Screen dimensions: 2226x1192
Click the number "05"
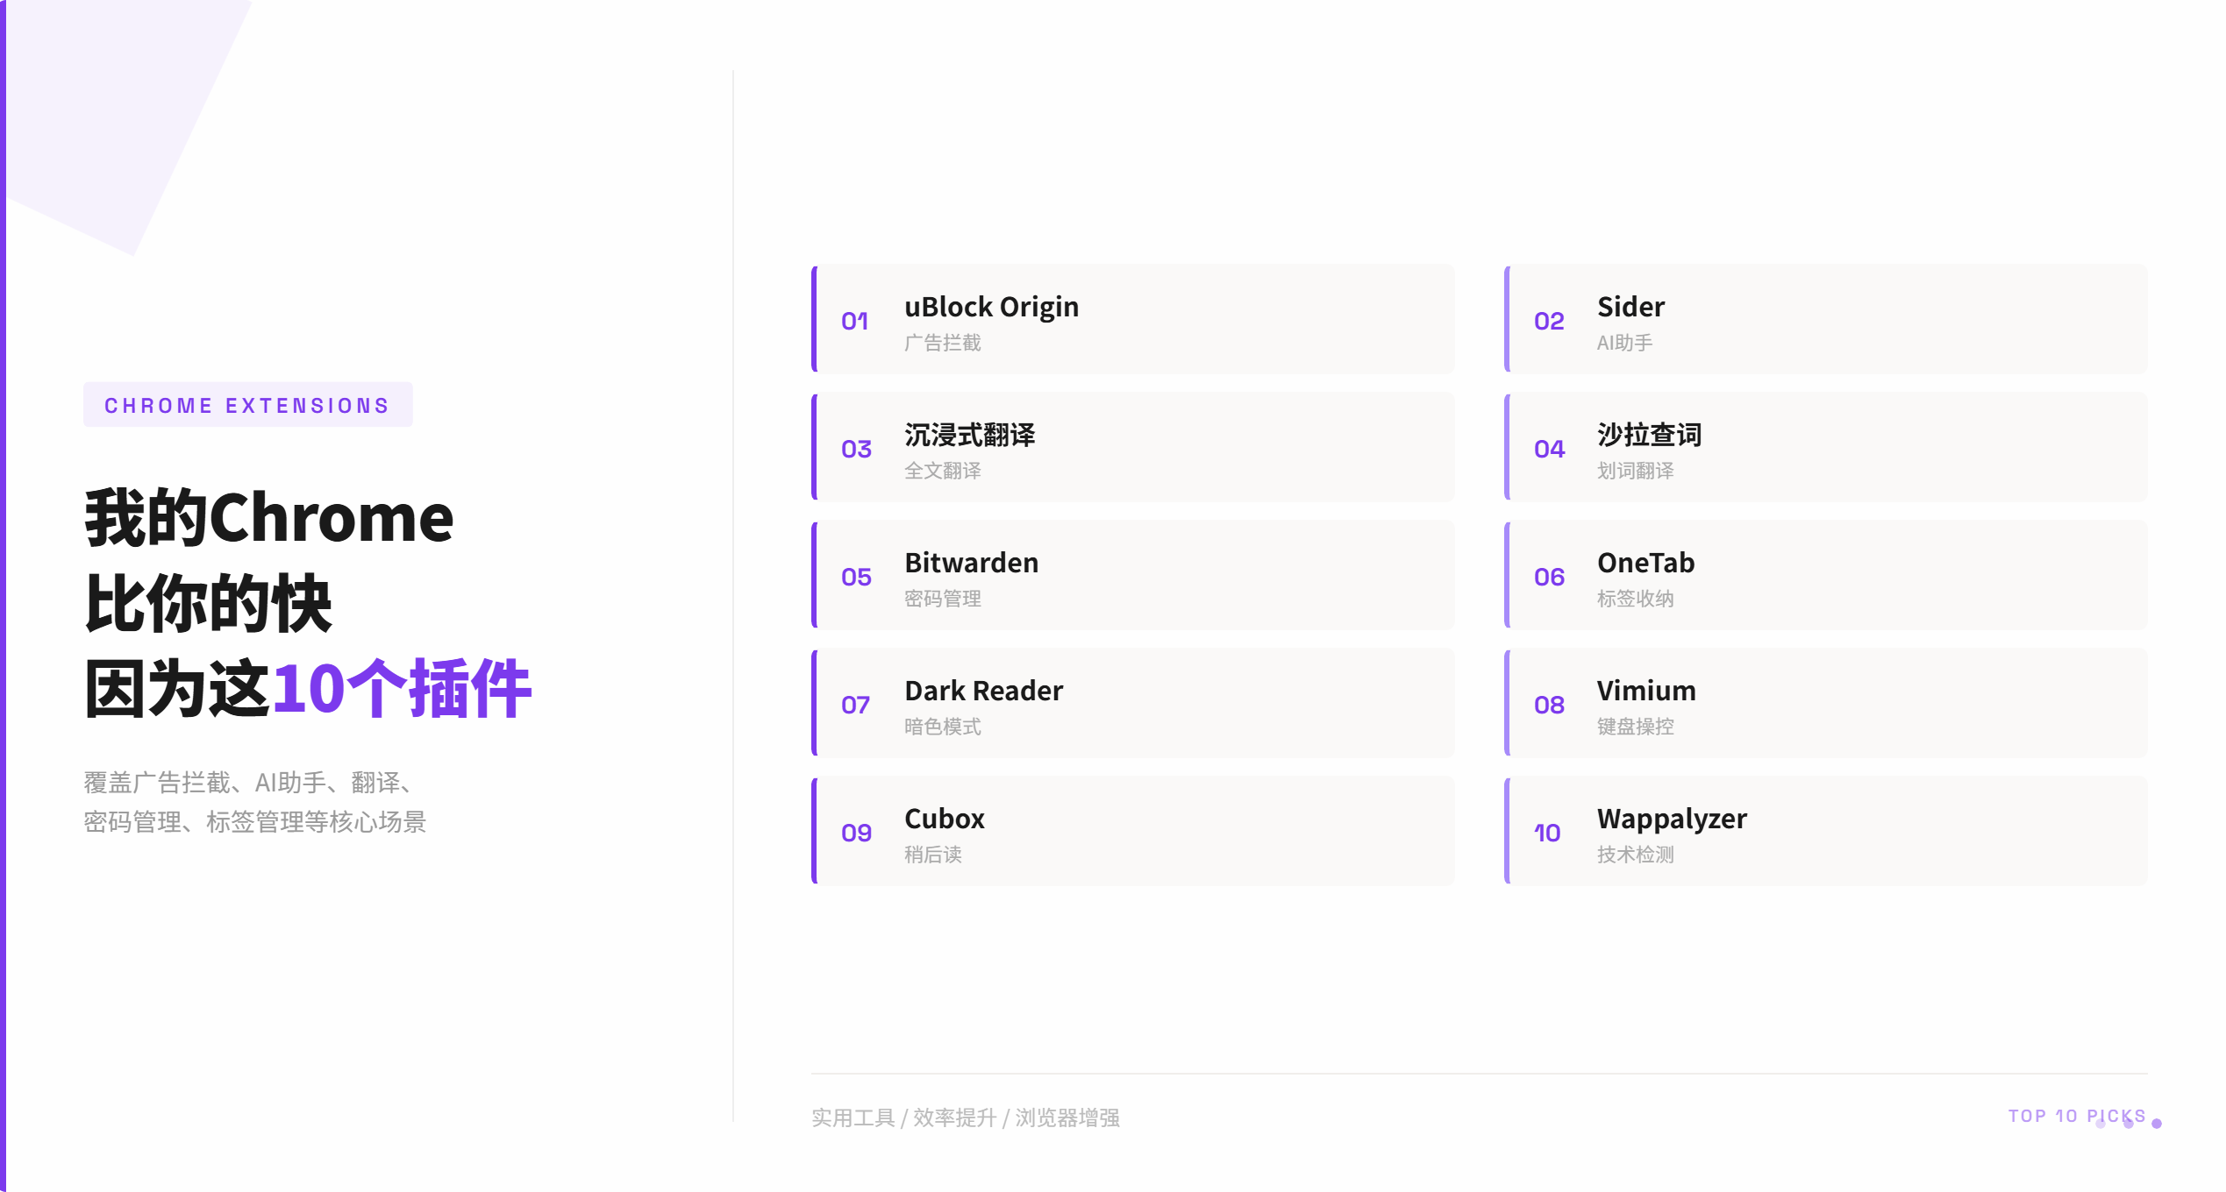point(856,577)
